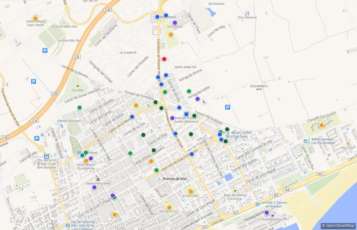Image resolution: width=357 pixels, height=230 pixels.
Task: Click the museum icon above Equipament Juvenil
Action: 98,179
